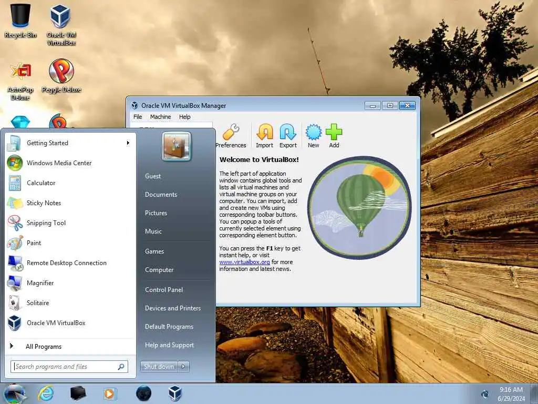Launch Oracle VM VirtualBox from Start menu
The height and width of the screenshot is (404, 538).
coord(71,323)
